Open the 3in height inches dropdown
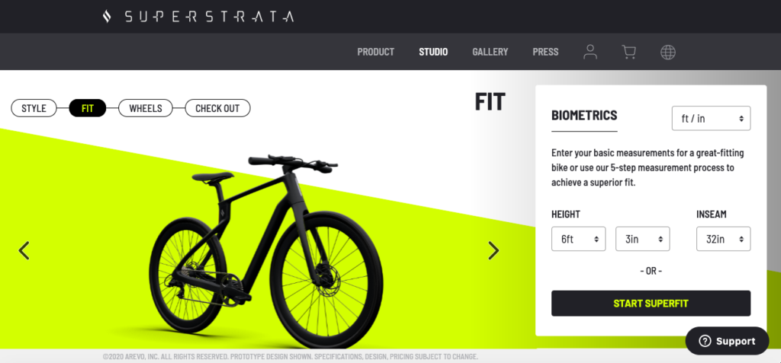The width and height of the screenshot is (781, 363). (x=642, y=239)
